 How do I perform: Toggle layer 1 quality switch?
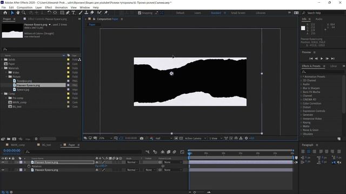tap(104, 162)
